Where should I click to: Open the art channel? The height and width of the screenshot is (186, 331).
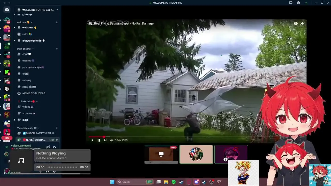[37, 74]
